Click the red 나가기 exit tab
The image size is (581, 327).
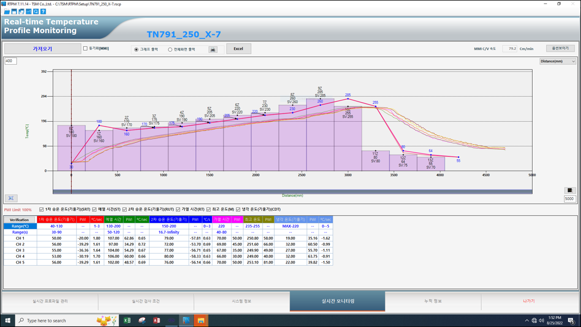tap(529, 301)
